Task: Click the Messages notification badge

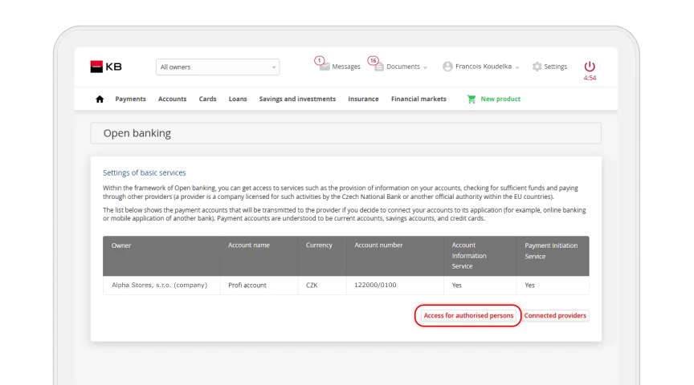Action: click(x=319, y=60)
